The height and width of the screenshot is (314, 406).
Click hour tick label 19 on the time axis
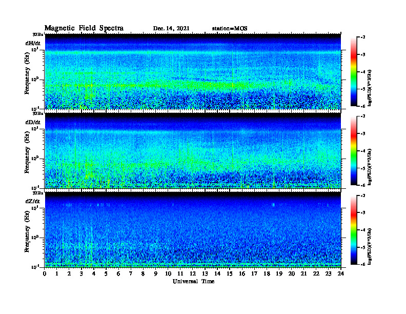tap(279, 274)
